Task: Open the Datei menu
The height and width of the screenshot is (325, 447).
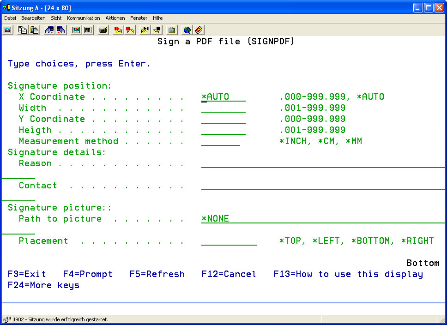Action: 10,18
